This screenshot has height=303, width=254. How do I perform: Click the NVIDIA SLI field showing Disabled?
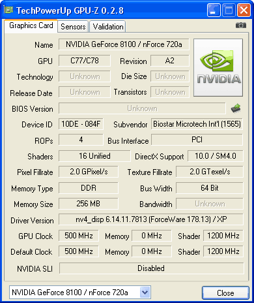tap(151, 268)
